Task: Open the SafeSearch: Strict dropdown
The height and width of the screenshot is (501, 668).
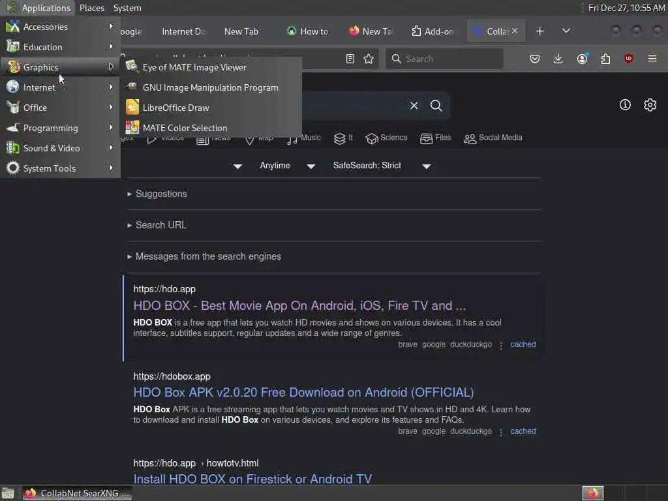Action: [x=382, y=166]
